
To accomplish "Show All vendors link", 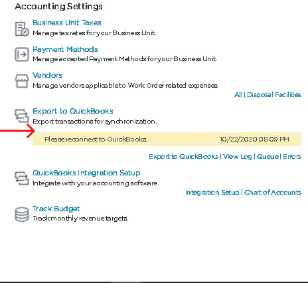I will pos(238,95).
